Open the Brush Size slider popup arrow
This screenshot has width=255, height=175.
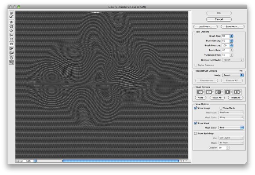click(231, 36)
